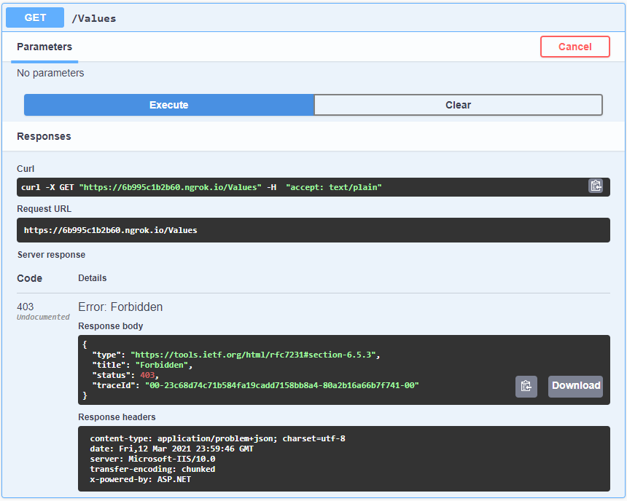This screenshot has height=501, width=627.
Task: Click the 403 response code
Action: 26,307
